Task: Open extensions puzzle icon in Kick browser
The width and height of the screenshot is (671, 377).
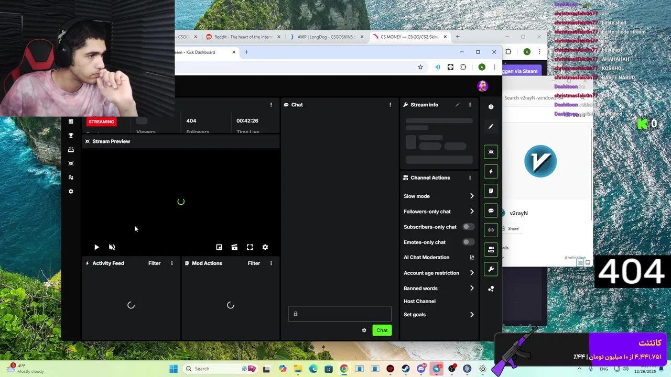Action: point(463,67)
